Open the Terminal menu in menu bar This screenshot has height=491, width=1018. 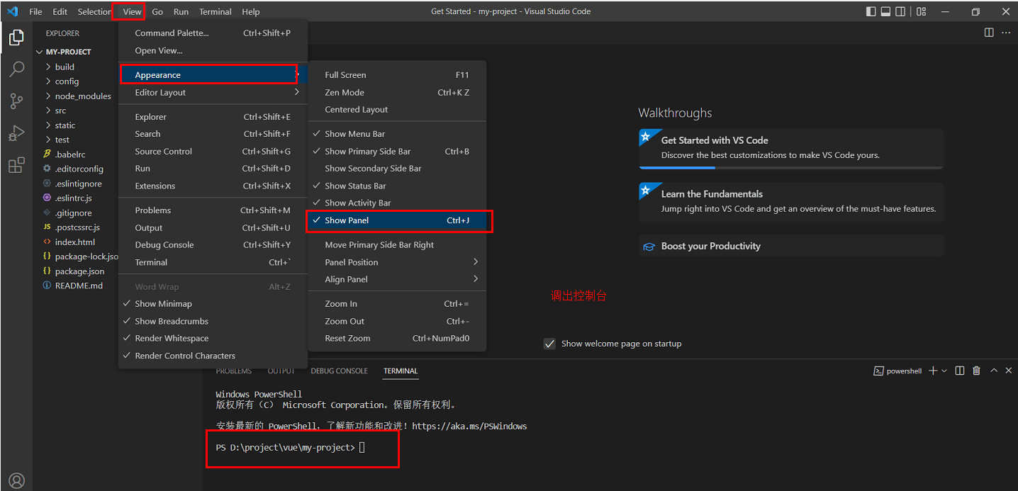click(x=215, y=11)
